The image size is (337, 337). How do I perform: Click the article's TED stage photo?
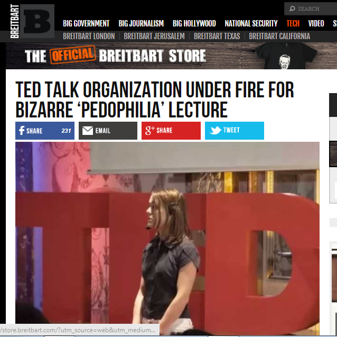tap(167, 238)
